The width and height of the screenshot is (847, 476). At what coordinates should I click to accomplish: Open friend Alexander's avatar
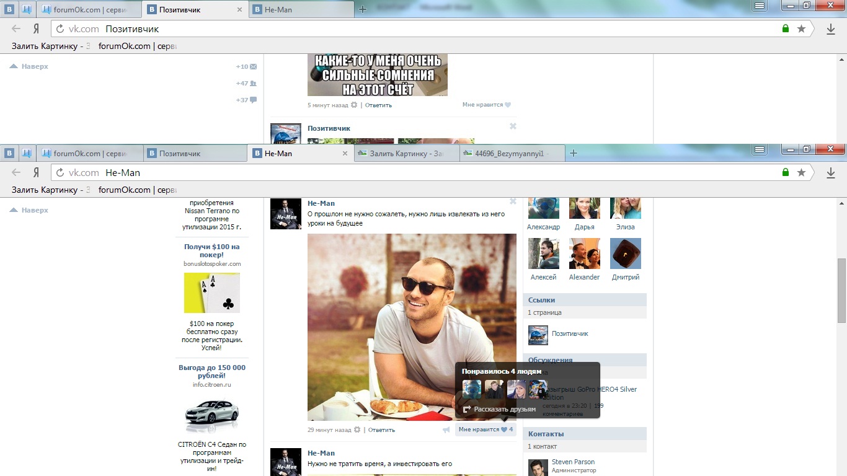[585, 253]
